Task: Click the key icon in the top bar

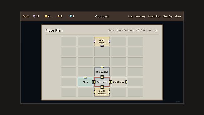Action: coord(59,16)
